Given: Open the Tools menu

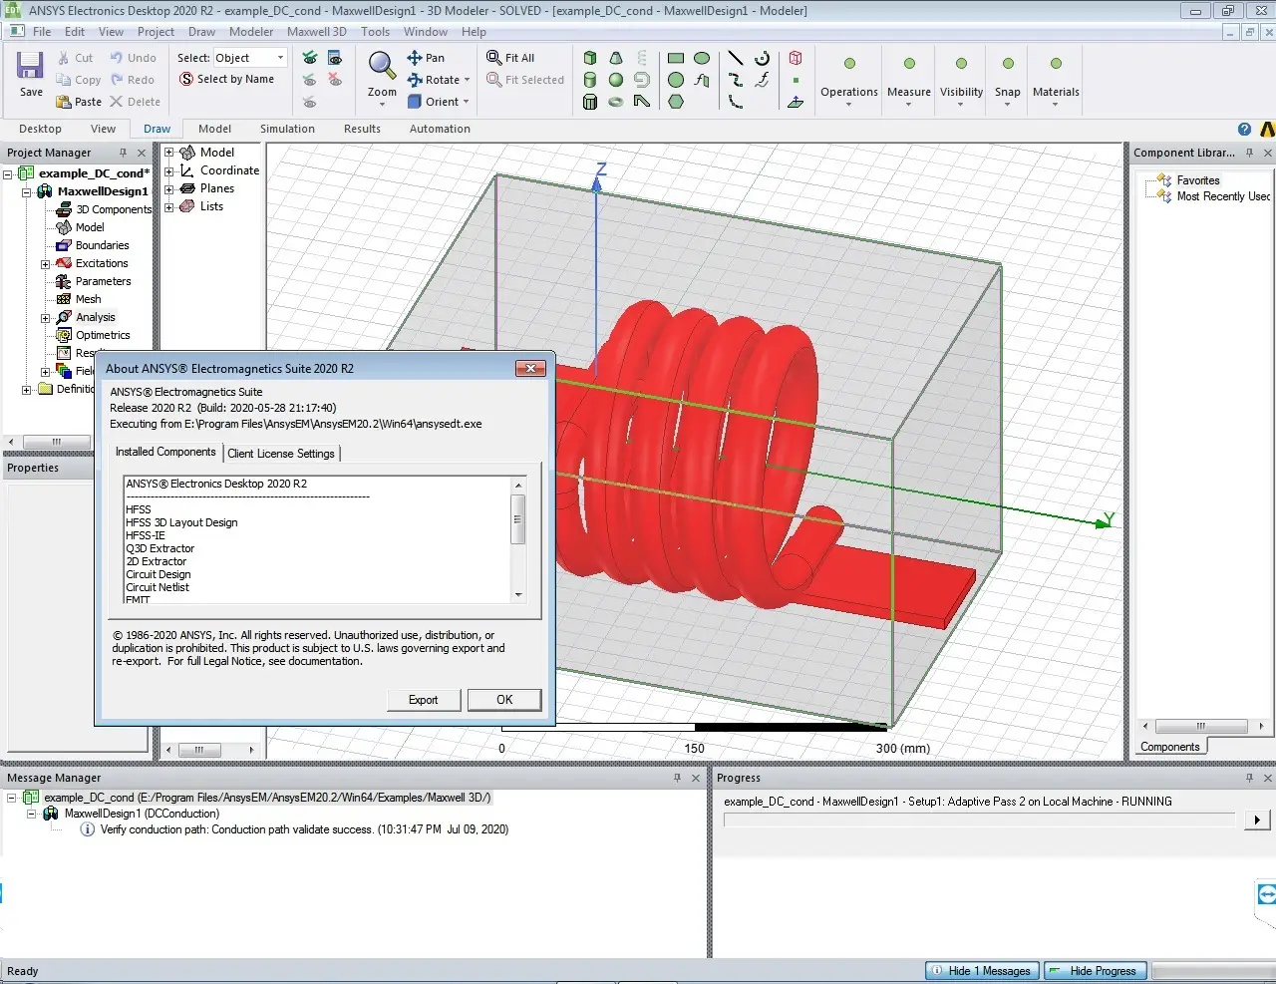Looking at the screenshot, I should tap(375, 32).
